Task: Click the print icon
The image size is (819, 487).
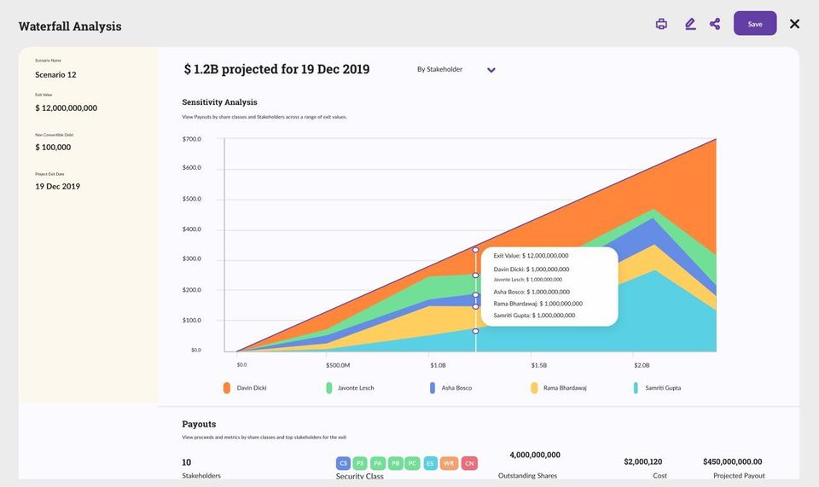Action: click(661, 24)
